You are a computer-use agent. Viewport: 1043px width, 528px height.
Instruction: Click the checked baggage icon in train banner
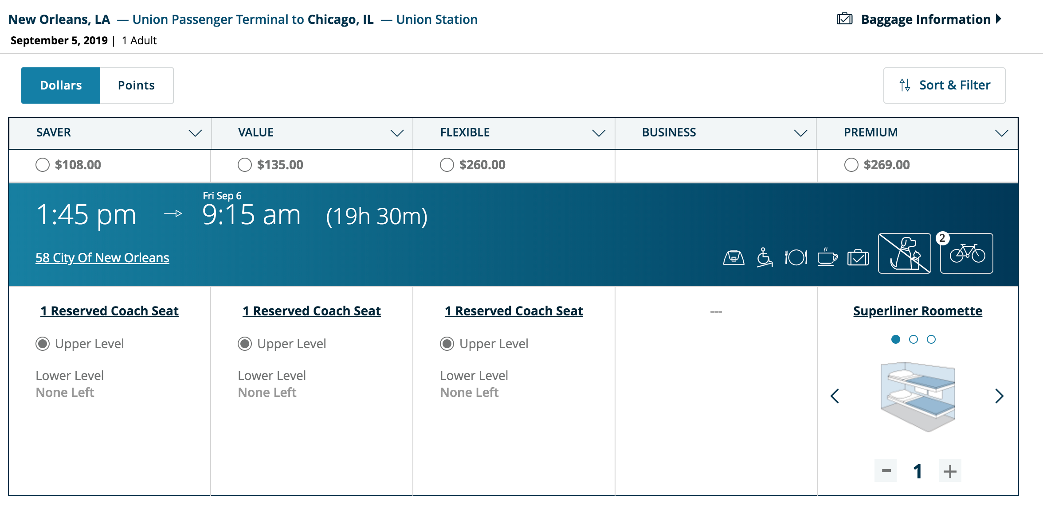(x=858, y=257)
